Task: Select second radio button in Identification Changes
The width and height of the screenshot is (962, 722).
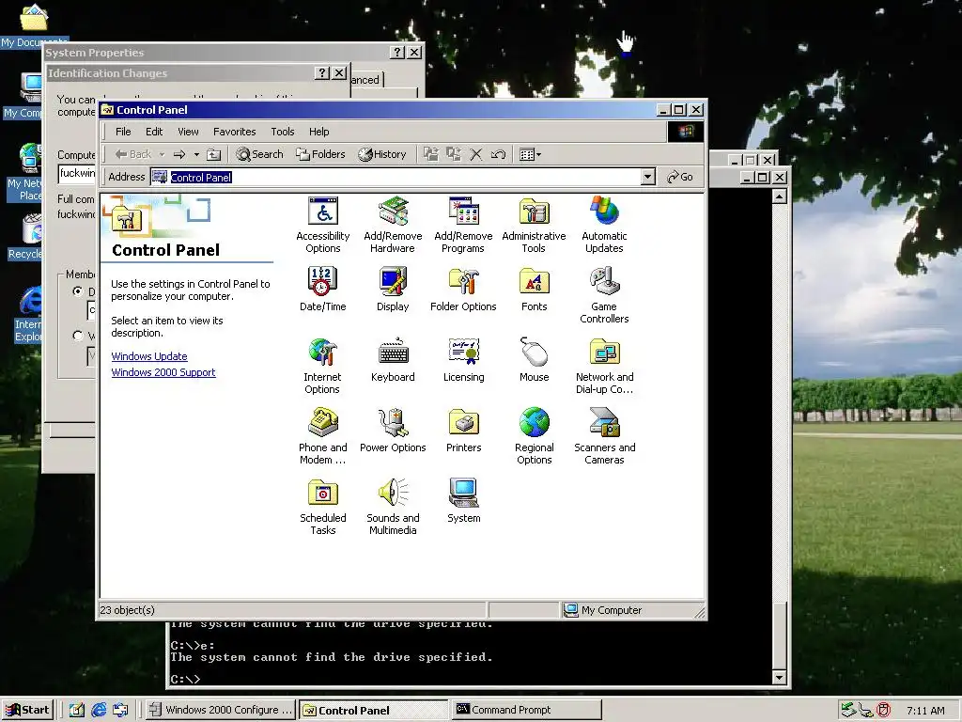Action: coord(77,336)
